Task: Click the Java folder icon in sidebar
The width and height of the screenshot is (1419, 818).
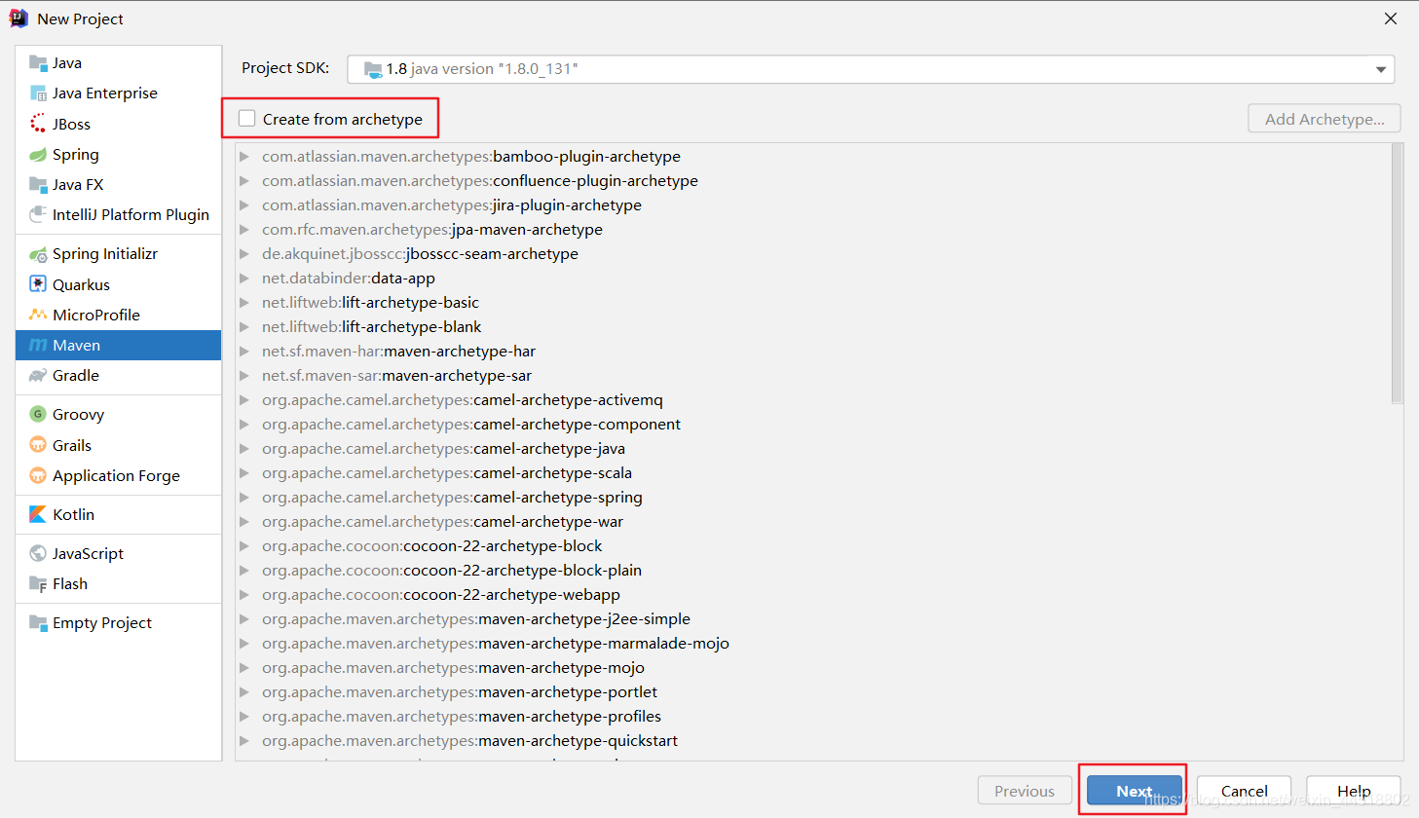Action: tap(38, 63)
